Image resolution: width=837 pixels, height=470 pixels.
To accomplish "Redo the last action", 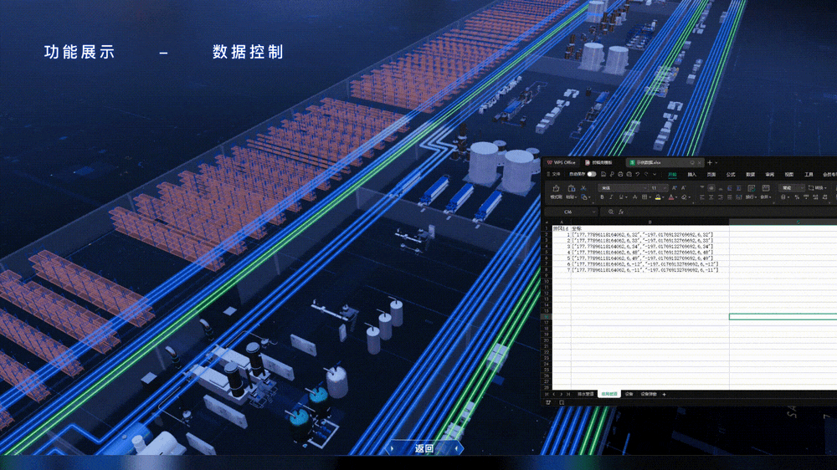I will click(x=646, y=175).
